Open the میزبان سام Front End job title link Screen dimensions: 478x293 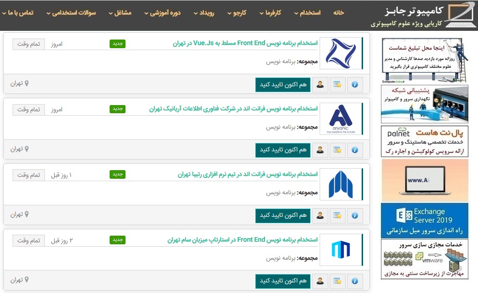242,240
